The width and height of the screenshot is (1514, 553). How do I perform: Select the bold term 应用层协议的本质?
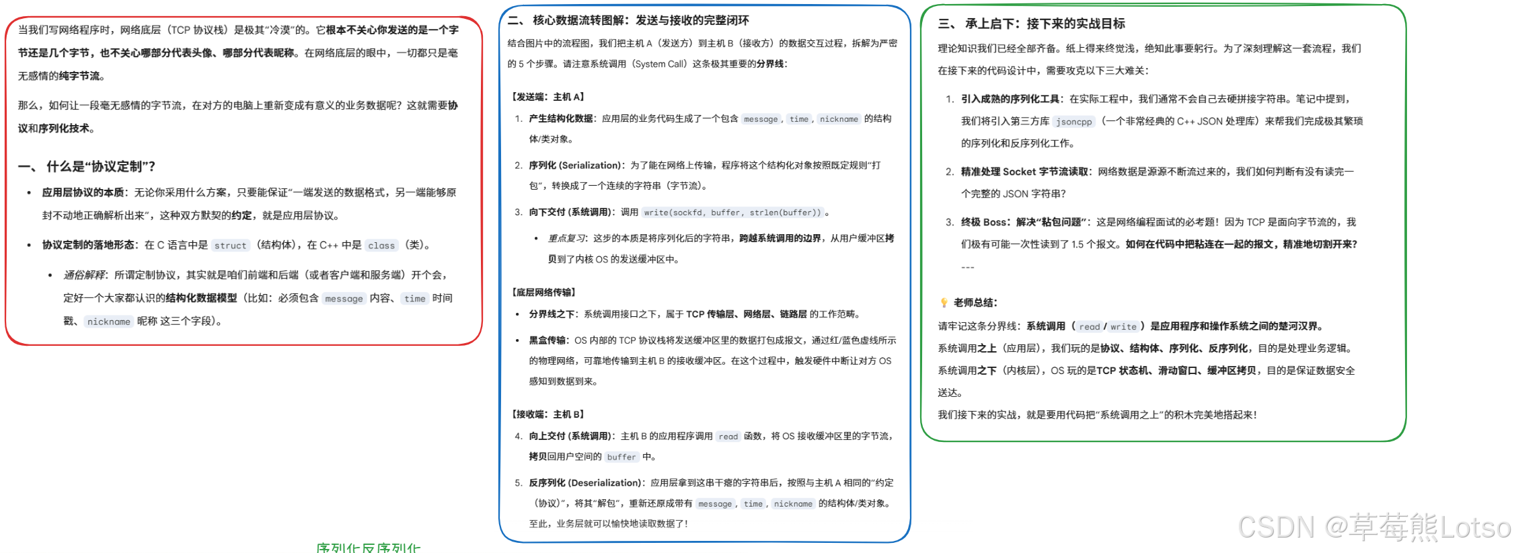[83, 192]
